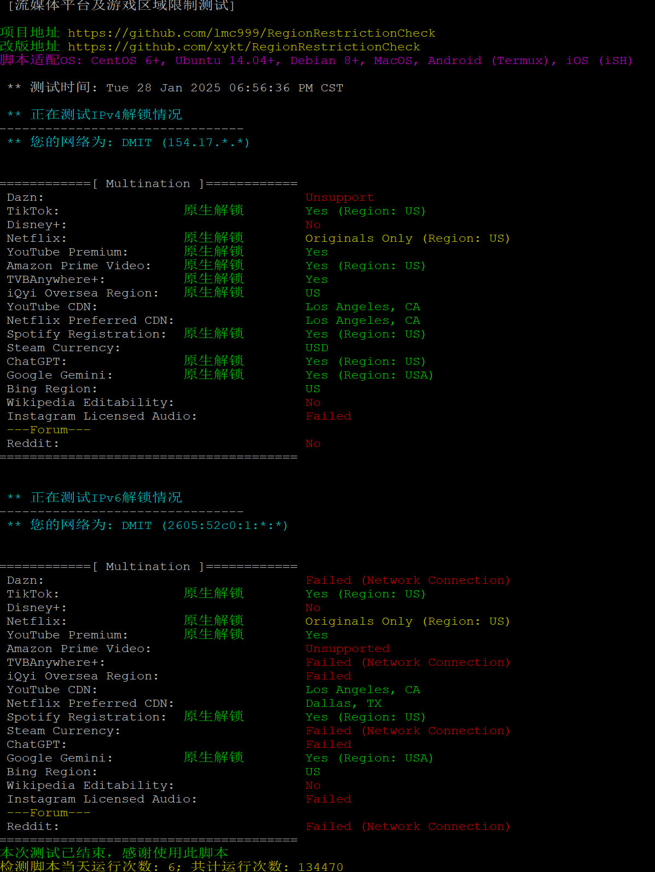Click the "正在测试IPv6解锁情况" heading
The height and width of the screenshot is (872, 655).
click(106, 498)
